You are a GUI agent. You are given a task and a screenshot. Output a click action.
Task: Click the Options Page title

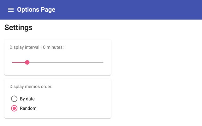36,10
